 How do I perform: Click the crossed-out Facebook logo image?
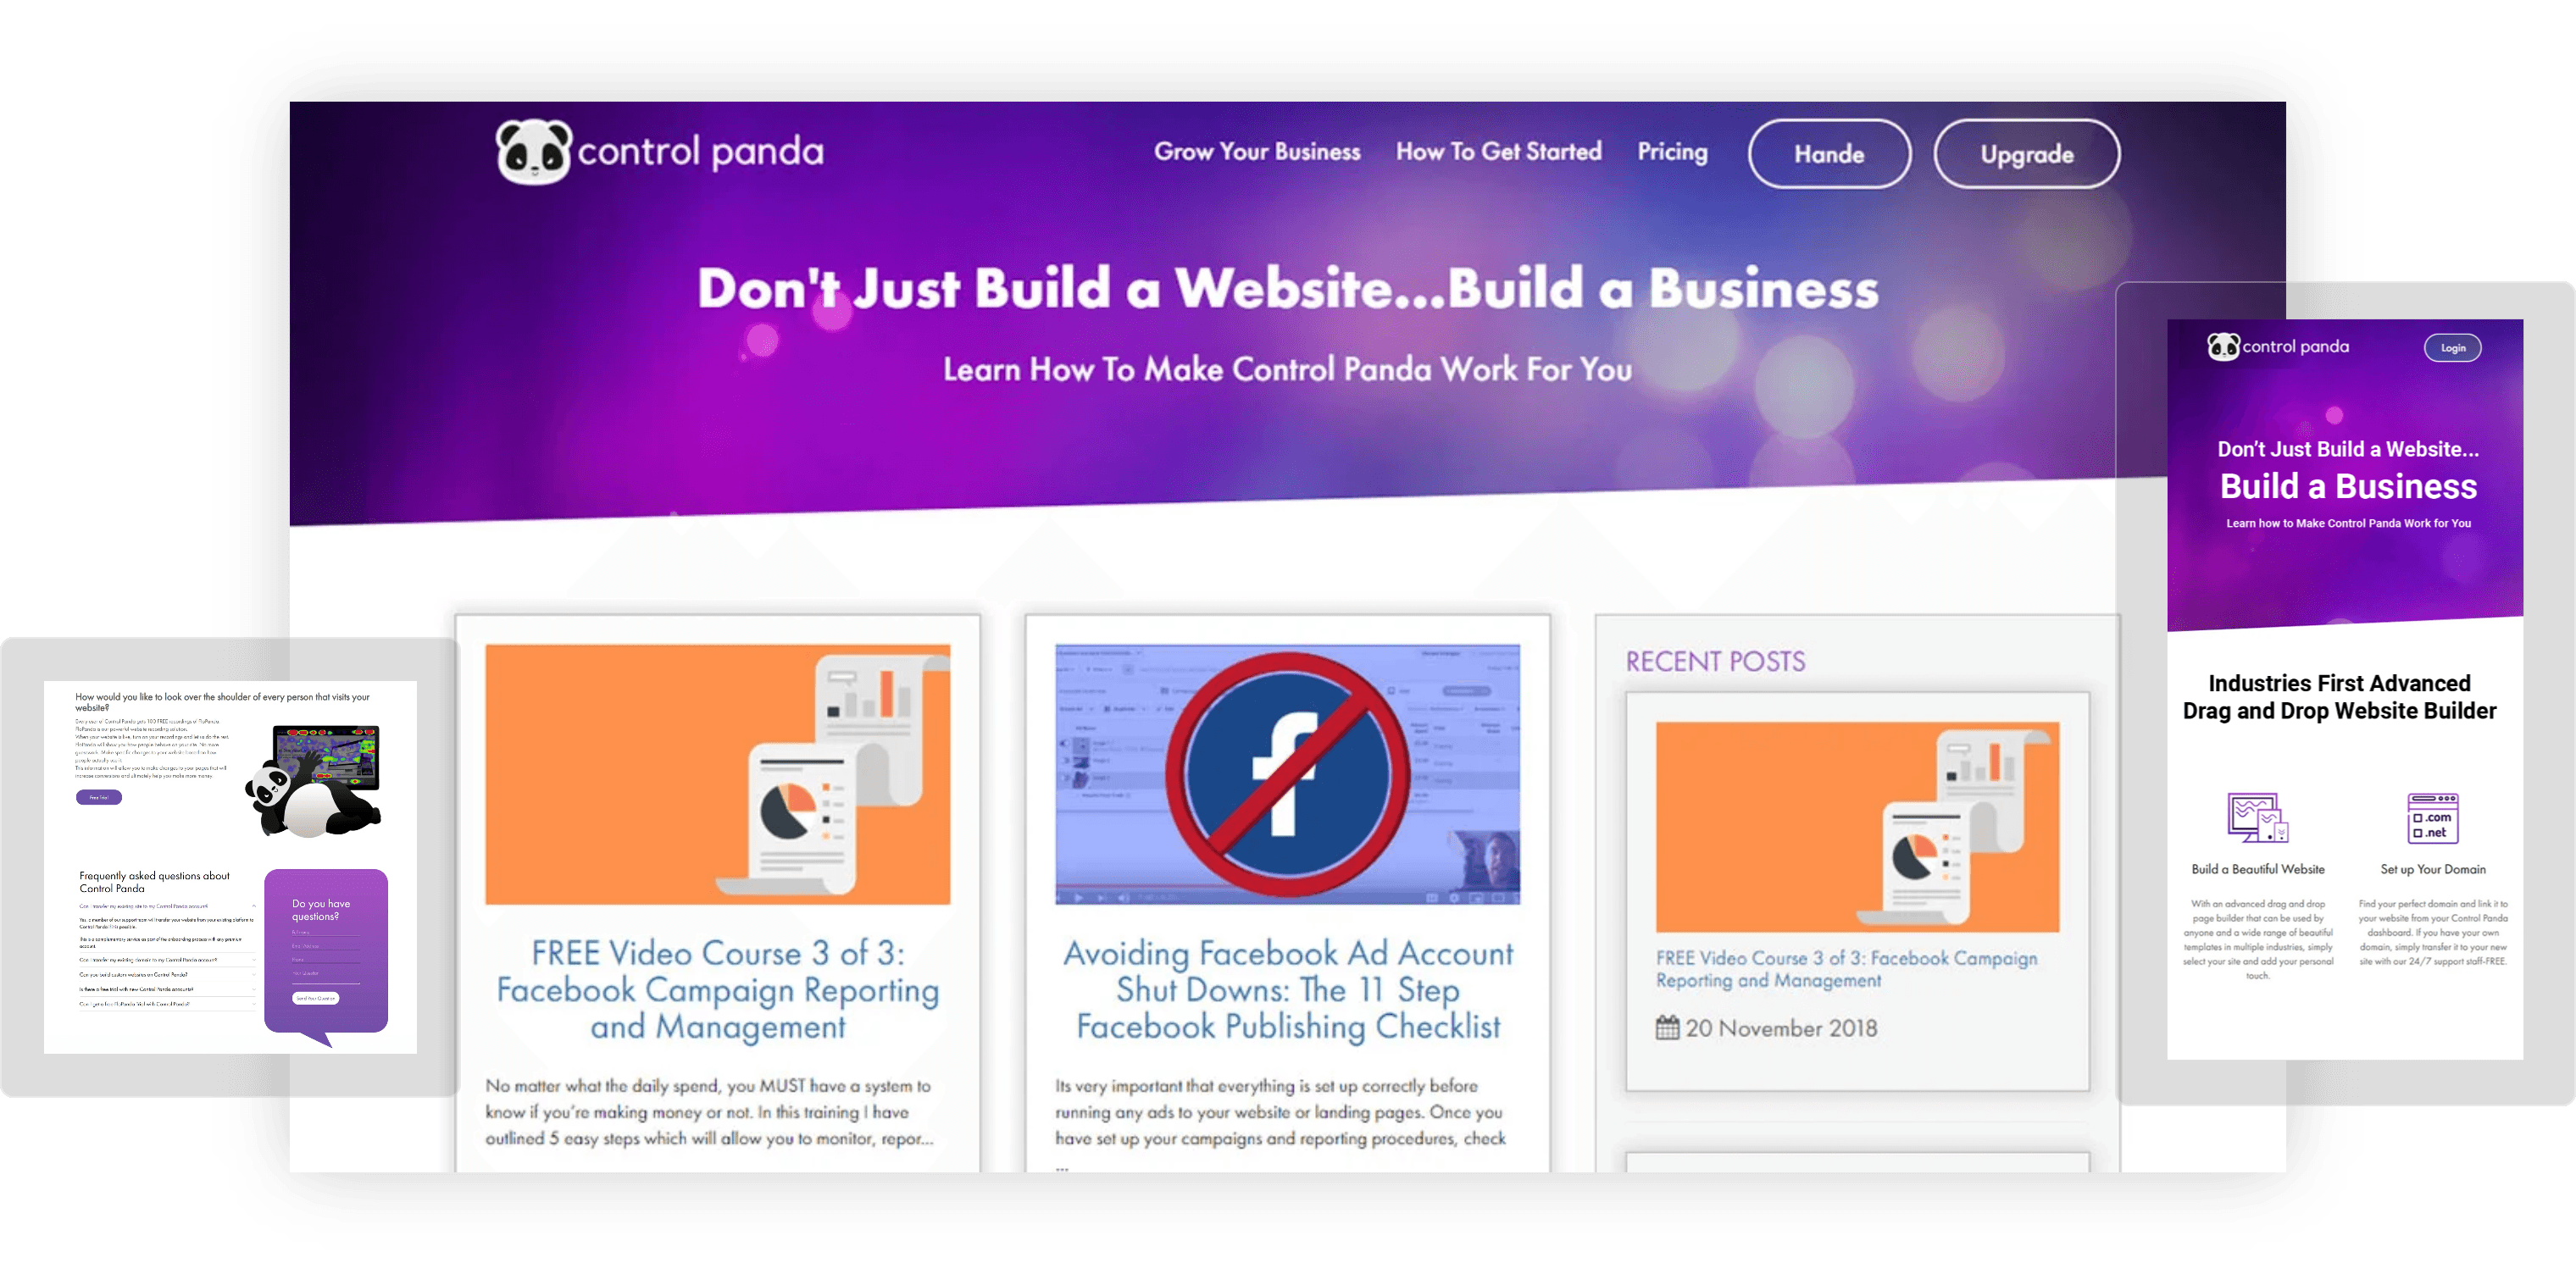coord(1287,774)
